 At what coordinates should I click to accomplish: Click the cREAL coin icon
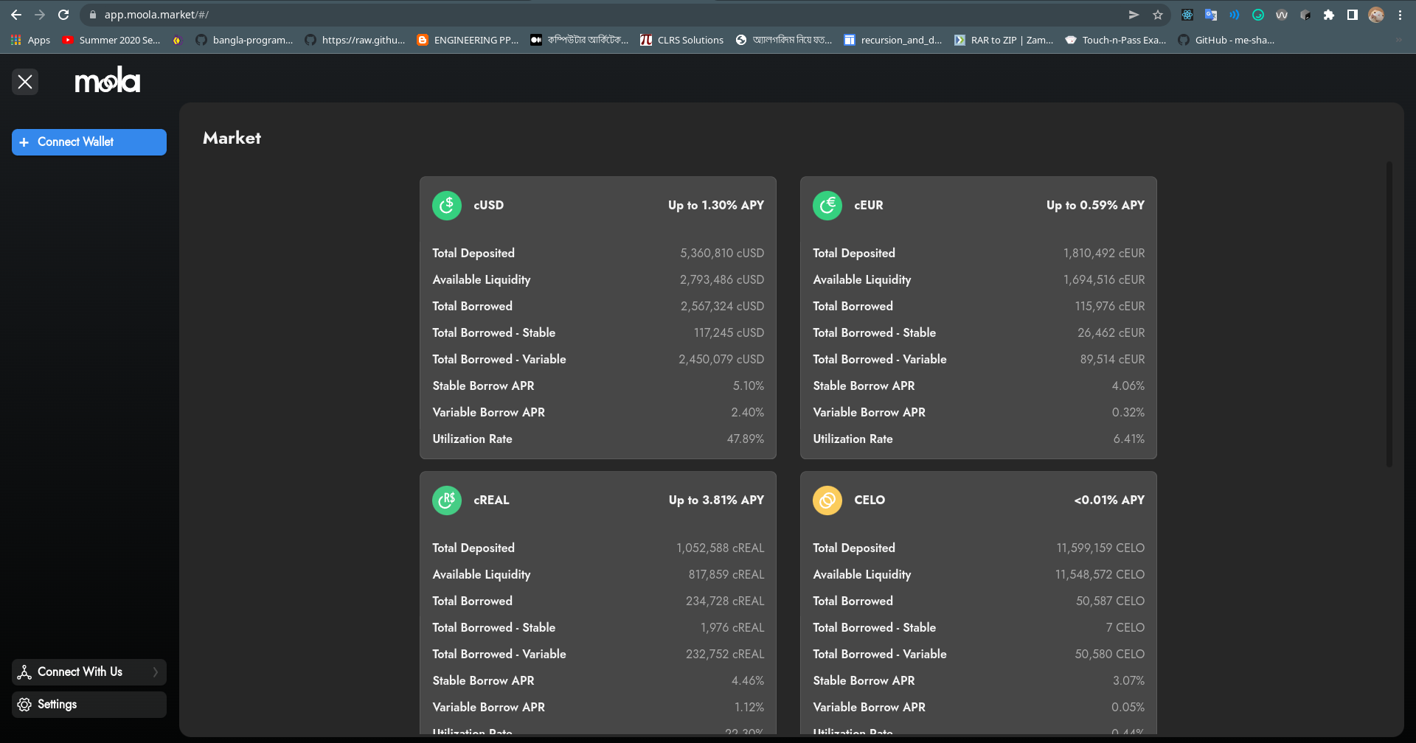(446, 500)
